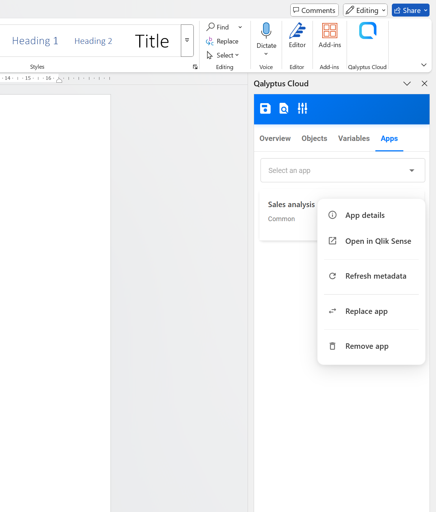The image size is (436, 512).
Task: Expand the Styles gallery more arrow
Action: 187,41
